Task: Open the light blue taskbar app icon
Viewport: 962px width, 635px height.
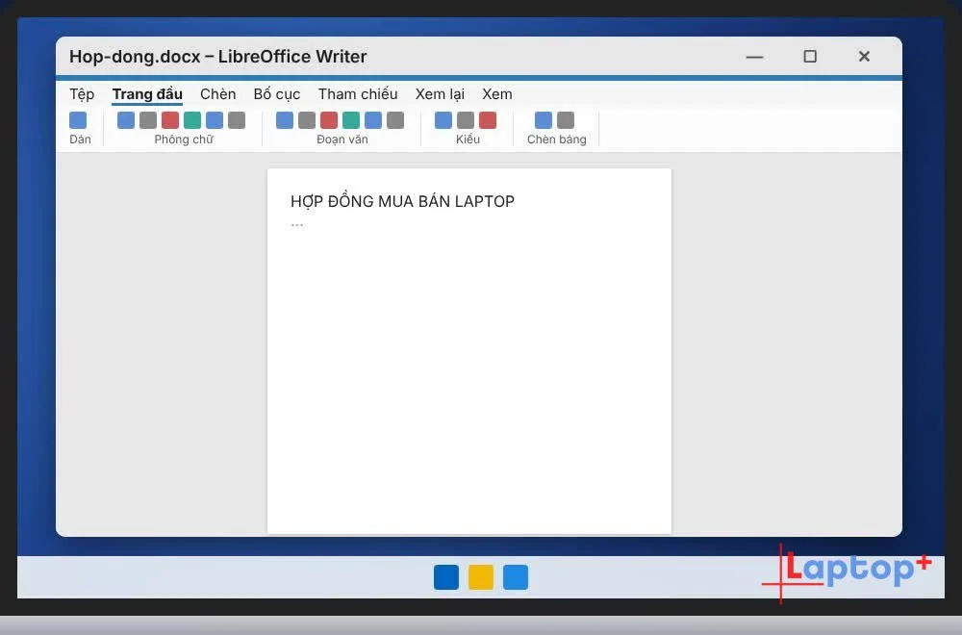Action: click(x=516, y=577)
